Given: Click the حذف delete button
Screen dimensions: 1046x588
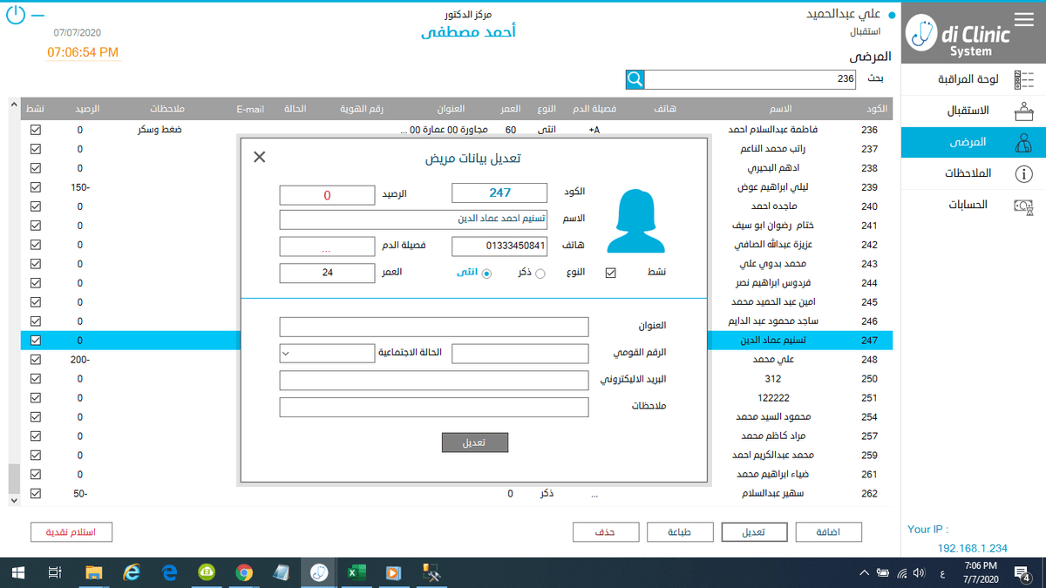Looking at the screenshot, I should coord(605,532).
